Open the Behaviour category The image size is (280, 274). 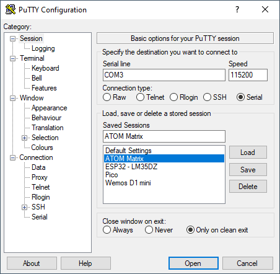46,118
